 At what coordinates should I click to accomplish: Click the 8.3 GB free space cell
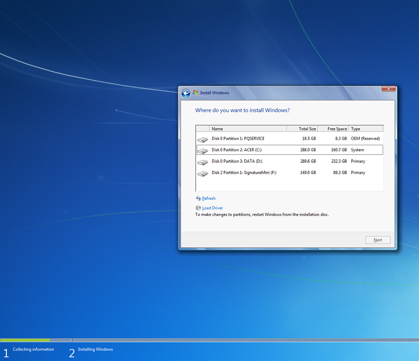(341, 138)
